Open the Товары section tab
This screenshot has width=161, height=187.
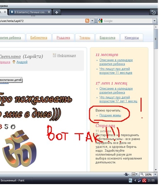coord(85,38)
